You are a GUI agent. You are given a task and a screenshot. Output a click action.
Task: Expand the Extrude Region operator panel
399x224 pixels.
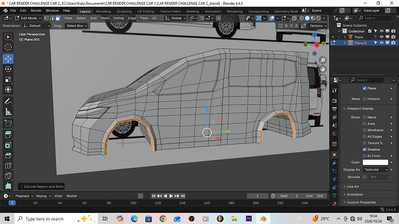pos(42,186)
